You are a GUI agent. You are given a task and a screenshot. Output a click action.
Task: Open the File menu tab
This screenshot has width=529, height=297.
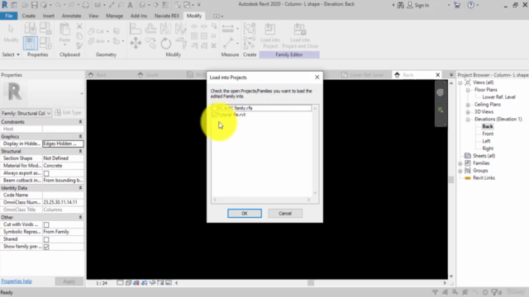point(9,16)
